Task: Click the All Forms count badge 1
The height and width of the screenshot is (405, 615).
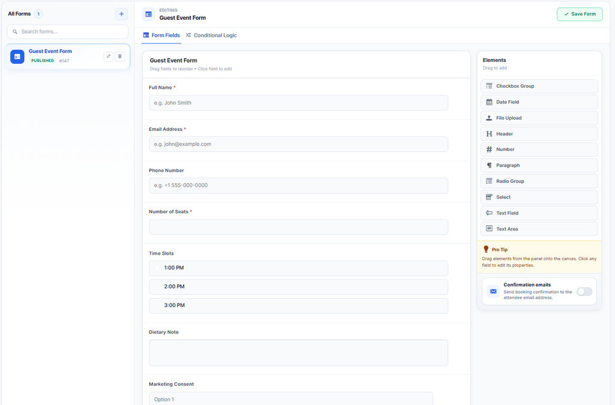Action: (38, 14)
